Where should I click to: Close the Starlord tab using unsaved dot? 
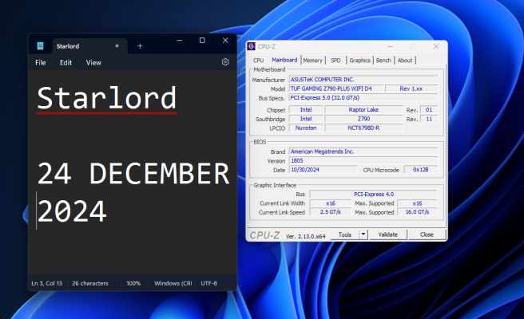click(x=117, y=45)
